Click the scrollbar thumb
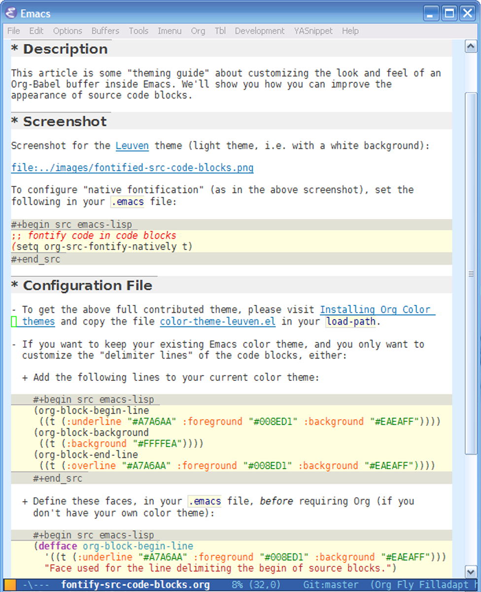Viewport: 481px width, 592px height. pos(471,274)
